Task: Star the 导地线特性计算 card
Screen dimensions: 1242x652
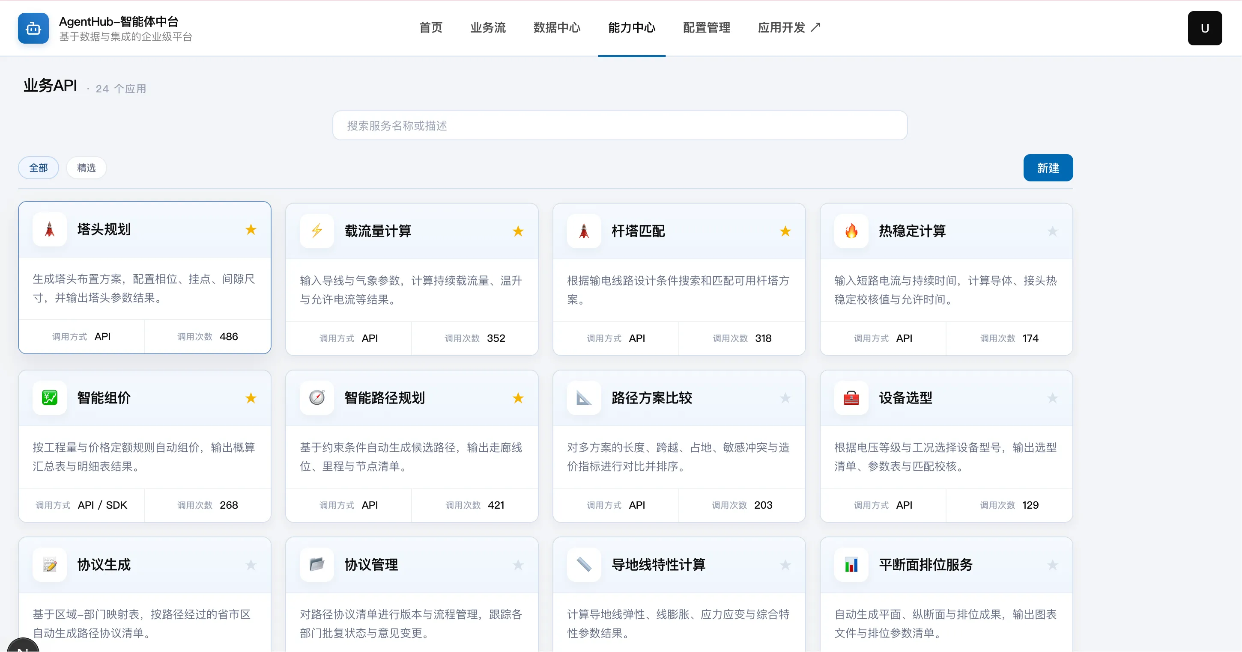Action: [x=785, y=564]
